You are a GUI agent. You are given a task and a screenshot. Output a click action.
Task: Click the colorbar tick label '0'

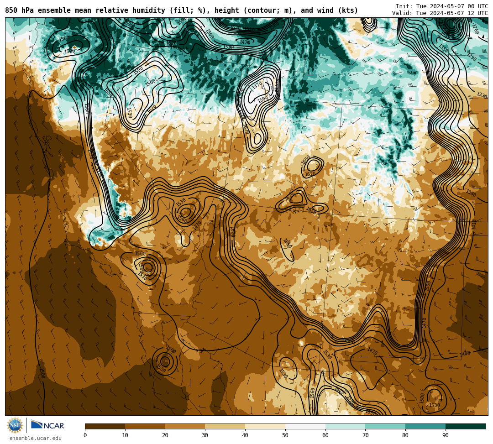[85, 435]
